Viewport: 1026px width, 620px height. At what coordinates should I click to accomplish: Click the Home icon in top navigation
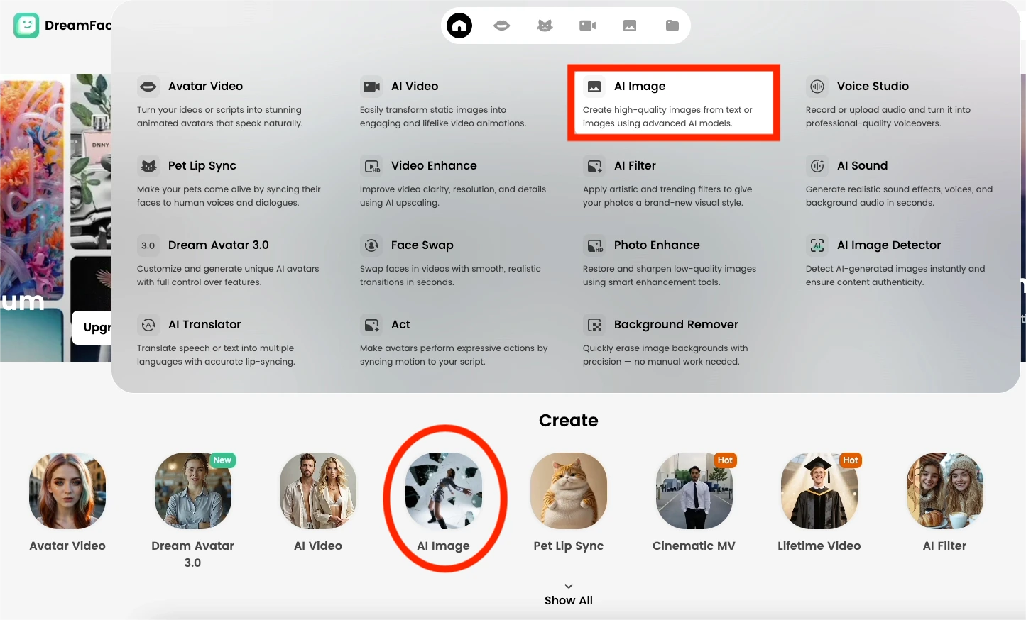(459, 26)
